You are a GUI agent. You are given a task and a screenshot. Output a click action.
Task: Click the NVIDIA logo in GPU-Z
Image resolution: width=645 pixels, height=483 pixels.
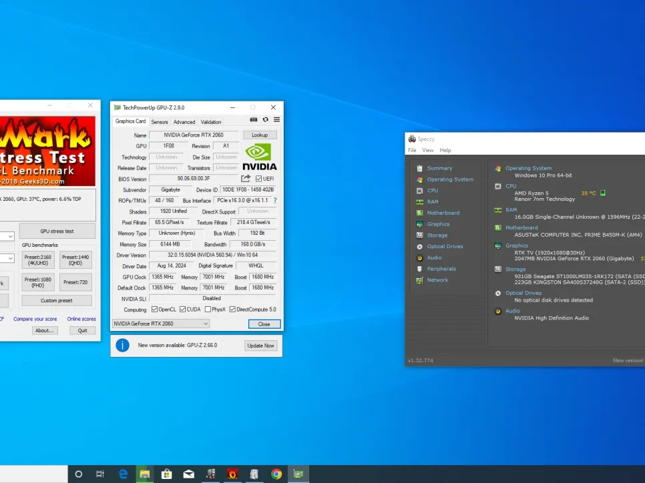coord(260,157)
